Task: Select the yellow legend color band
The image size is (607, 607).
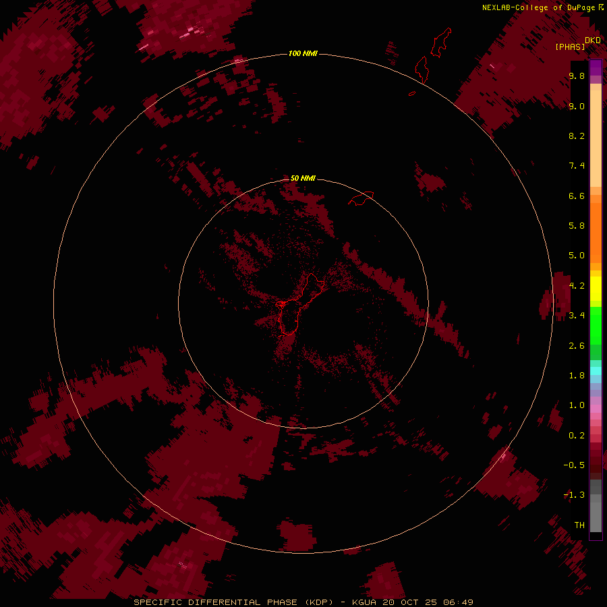Action: pyautogui.click(x=596, y=289)
